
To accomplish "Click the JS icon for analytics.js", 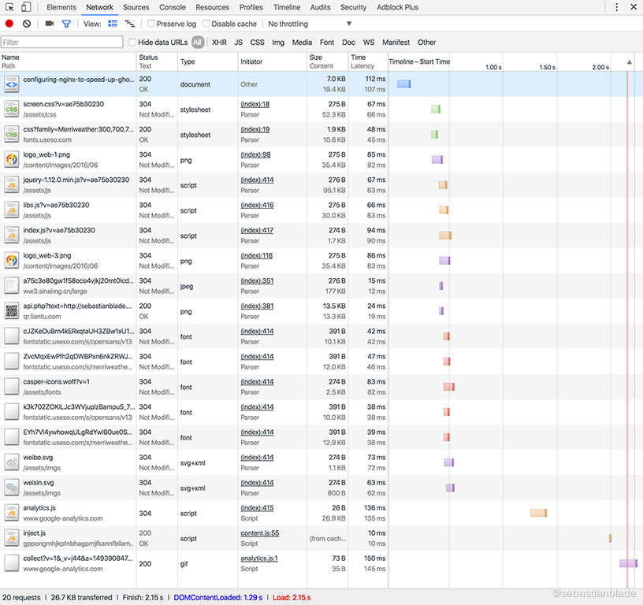I will coord(12,513).
